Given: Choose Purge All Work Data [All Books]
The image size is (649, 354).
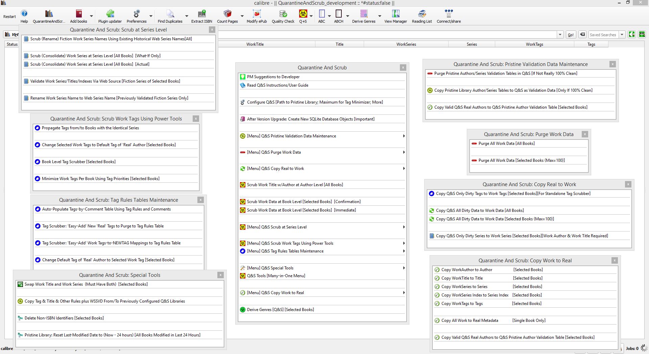Looking at the screenshot, I should 506,143.
